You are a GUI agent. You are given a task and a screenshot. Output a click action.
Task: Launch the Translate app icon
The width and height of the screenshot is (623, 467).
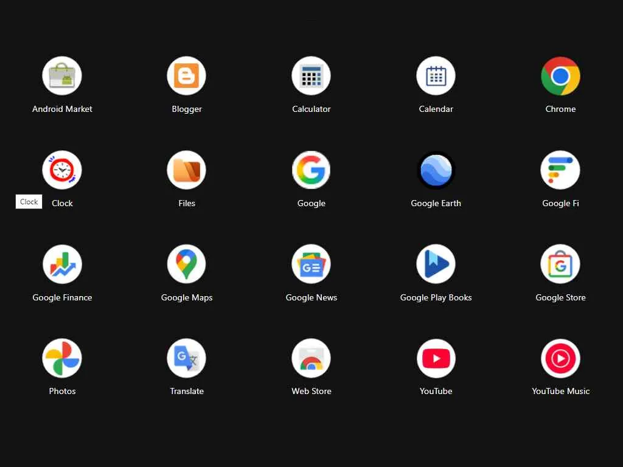click(x=186, y=358)
